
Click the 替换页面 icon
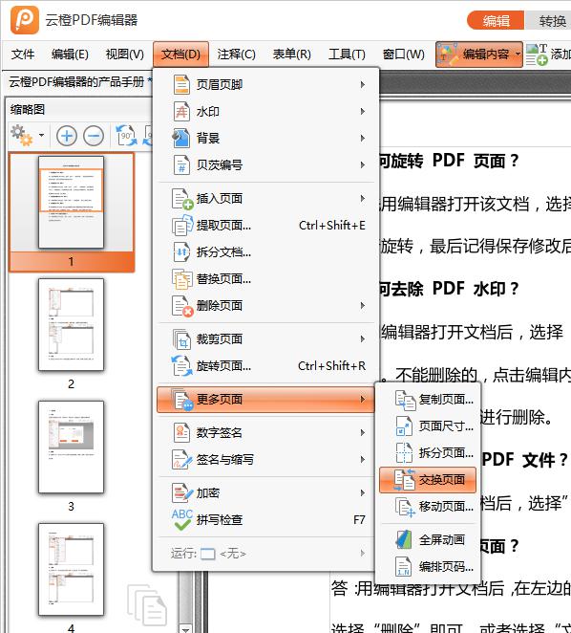click(182, 278)
